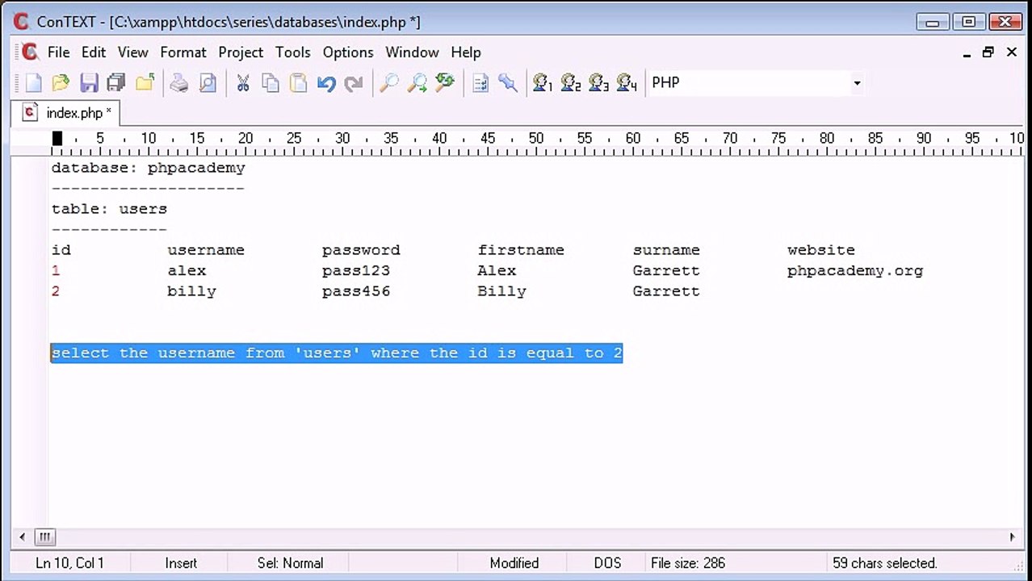Undo the last edit with the blue arrow

(x=326, y=82)
